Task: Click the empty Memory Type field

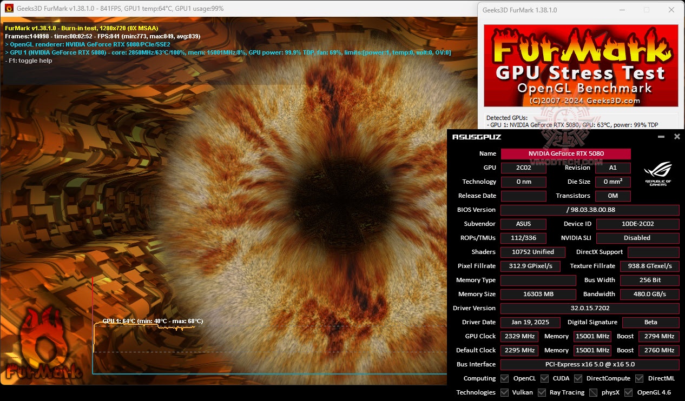Action: pyautogui.click(x=538, y=280)
